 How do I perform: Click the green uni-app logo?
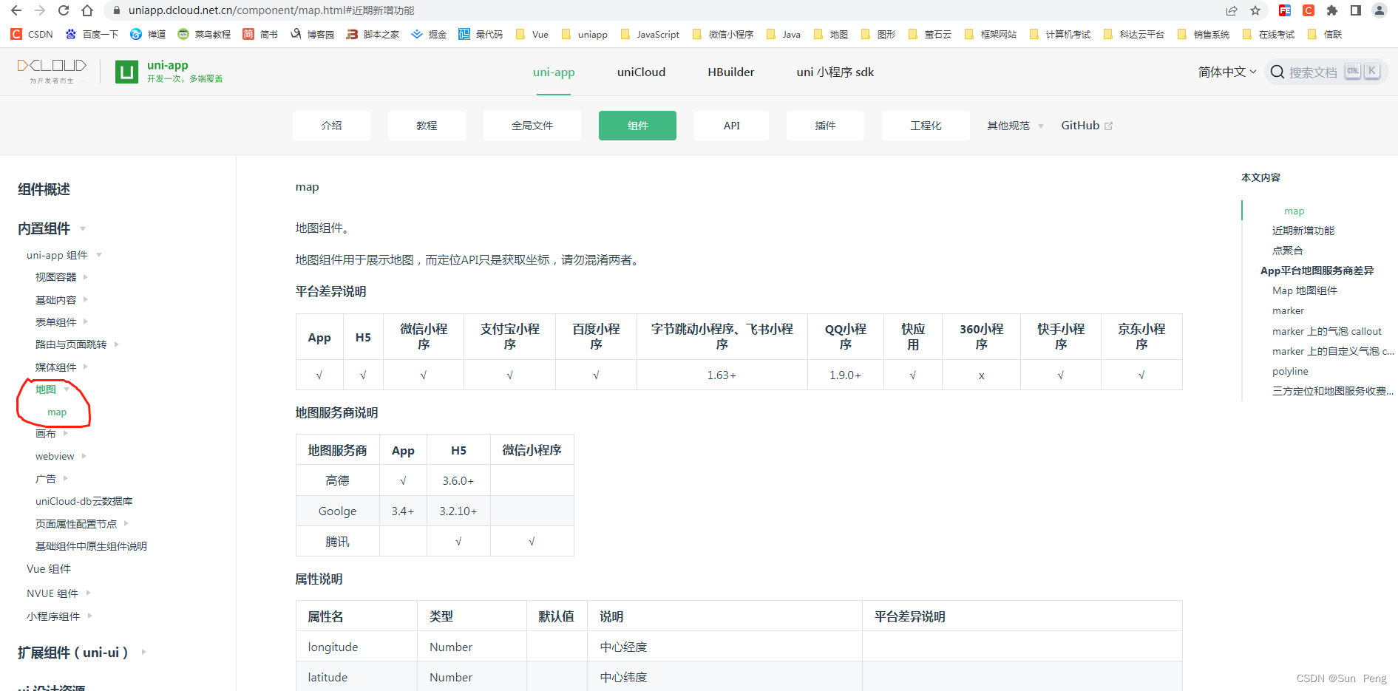click(x=126, y=72)
